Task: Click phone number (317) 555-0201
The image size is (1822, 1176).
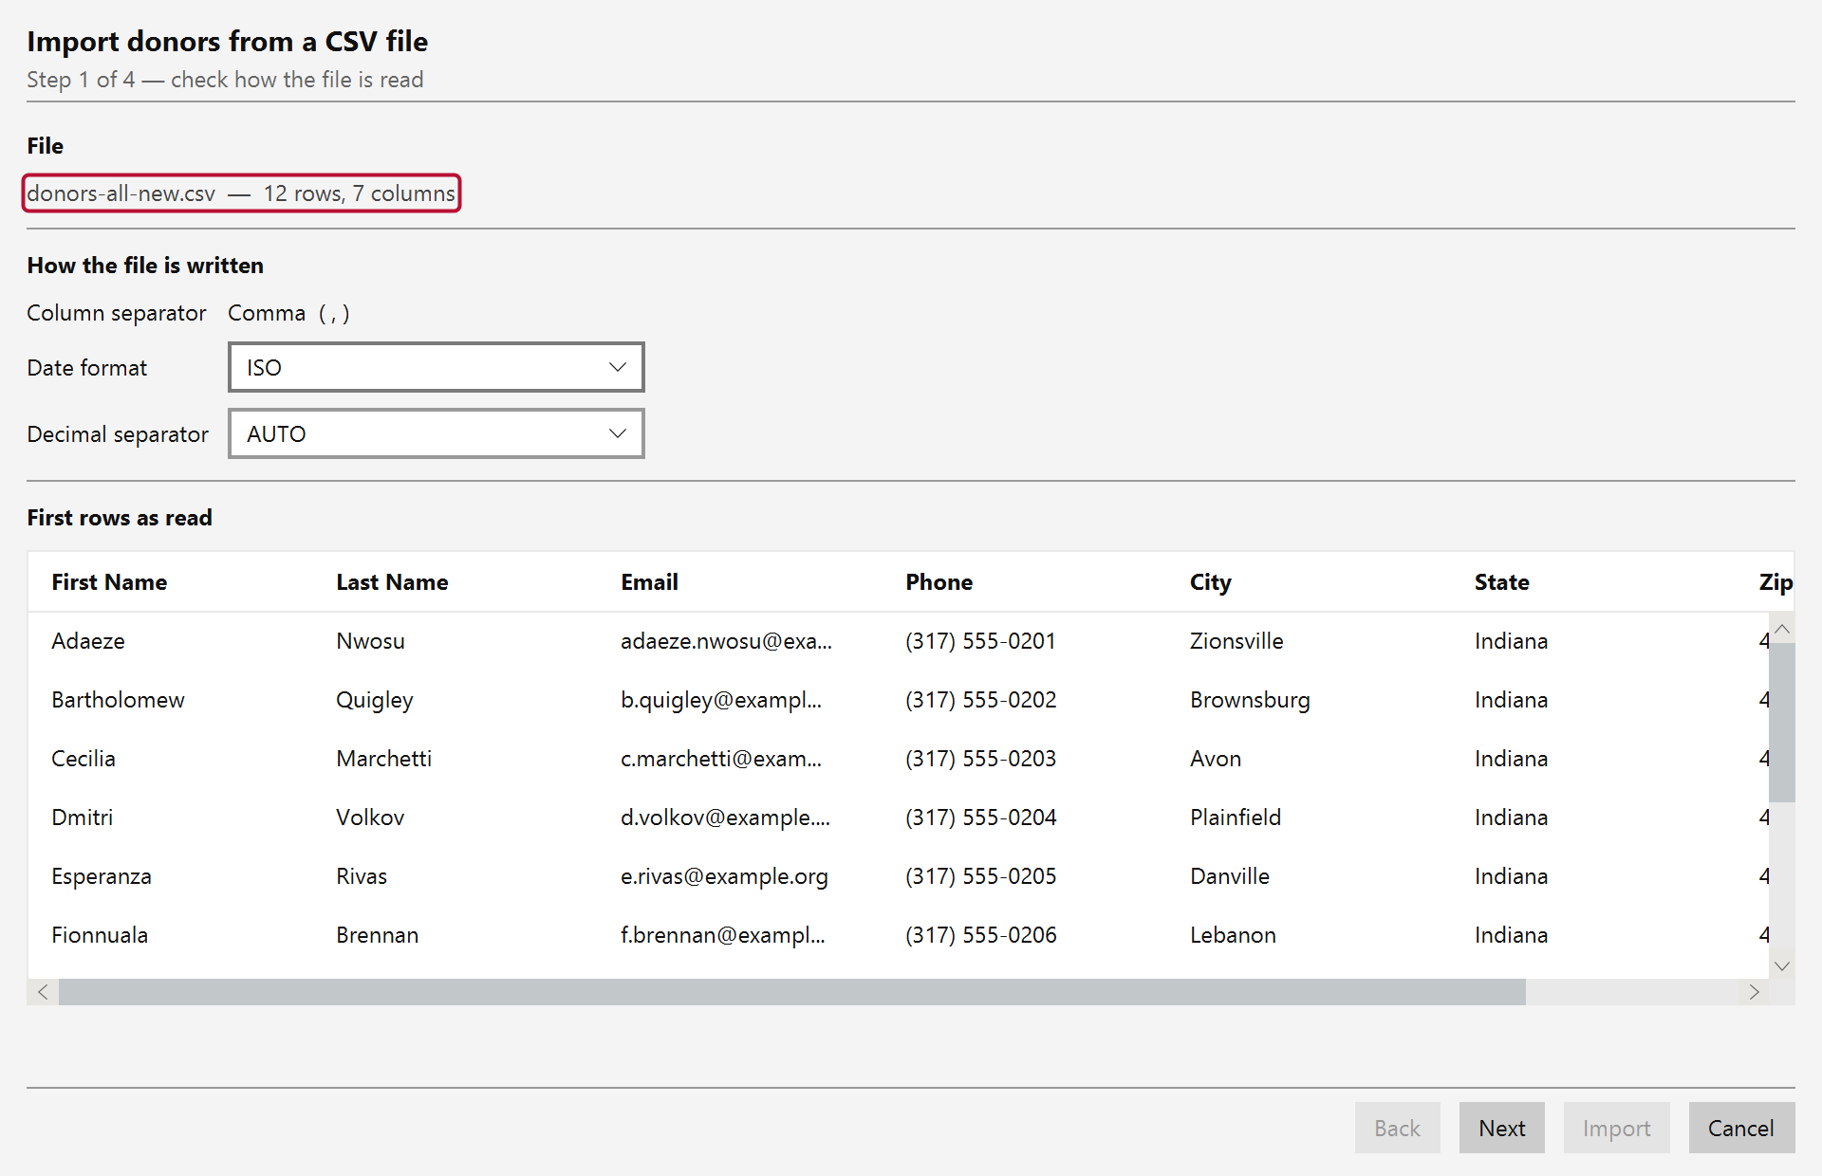Action: click(x=980, y=641)
